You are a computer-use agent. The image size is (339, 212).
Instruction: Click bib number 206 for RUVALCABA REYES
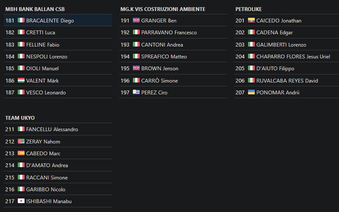(x=240, y=80)
